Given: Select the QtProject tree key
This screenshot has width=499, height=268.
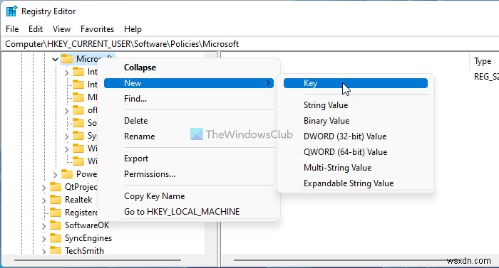Looking at the screenshot, I should point(81,187).
